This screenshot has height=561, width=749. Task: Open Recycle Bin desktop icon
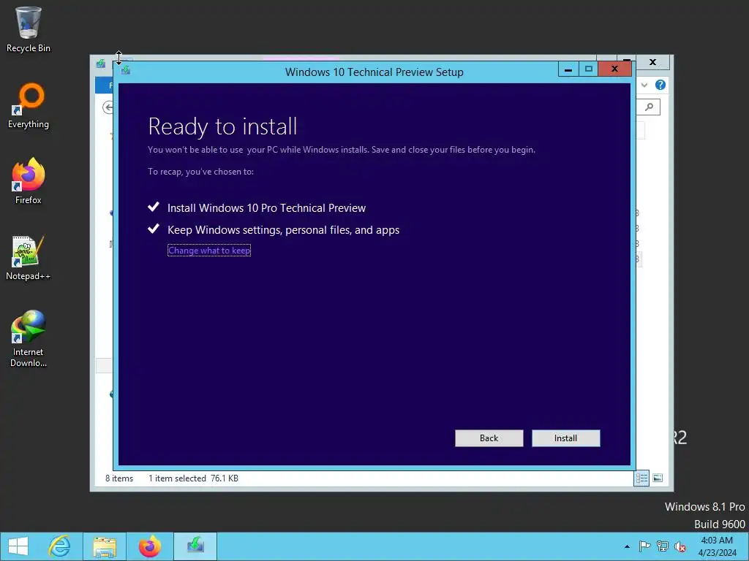(x=29, y=29)
